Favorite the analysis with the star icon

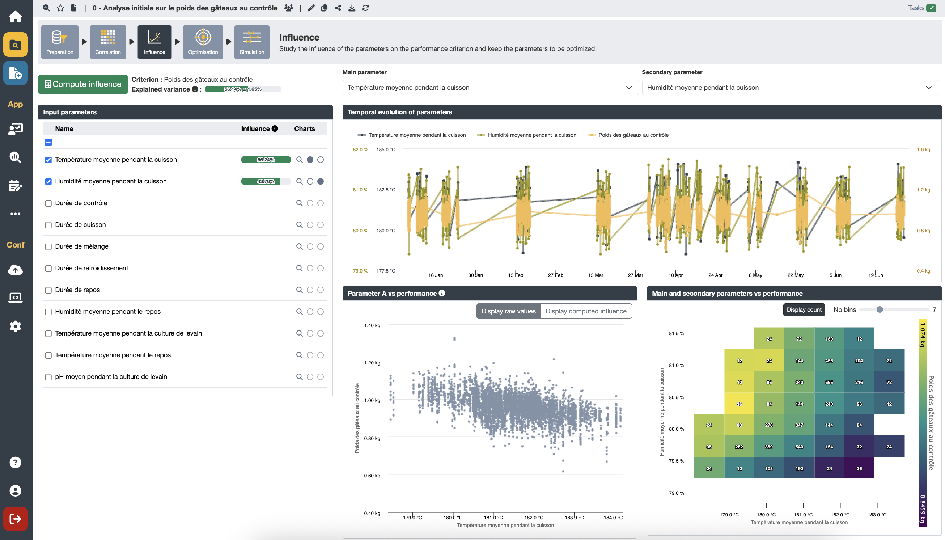(60, 8)
